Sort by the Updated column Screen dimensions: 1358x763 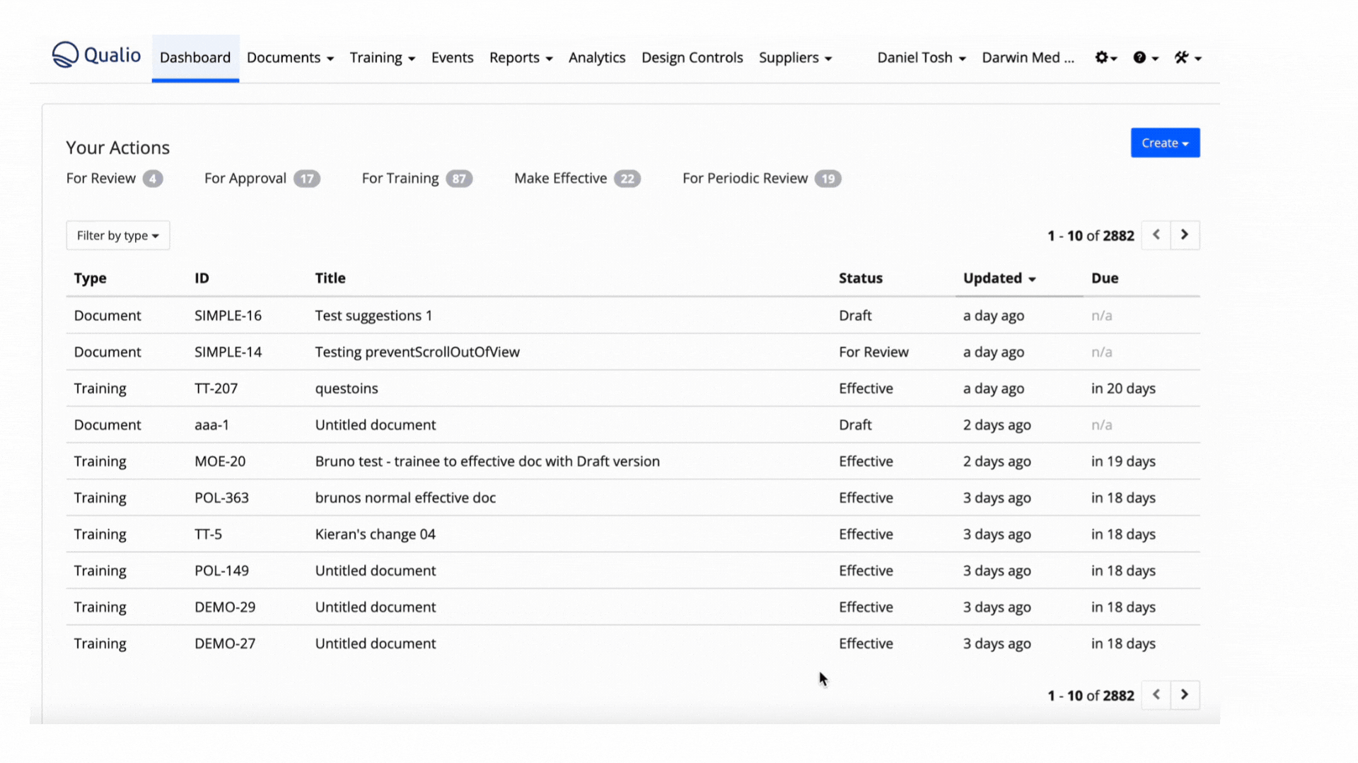[x=999, y=278]
